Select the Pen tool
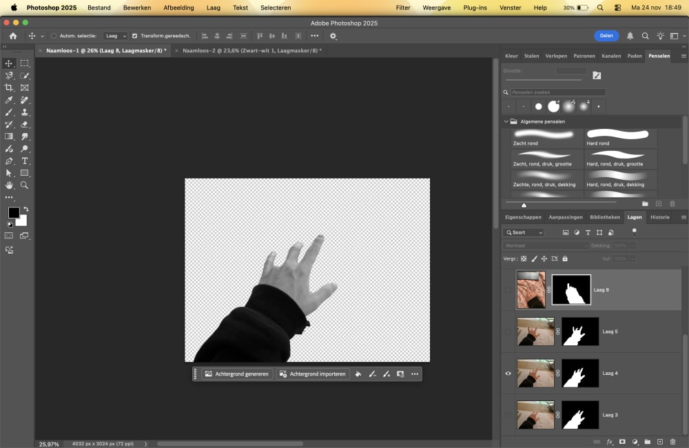Image resolution: width=689 pixels, height=448 pixels. [9, 161]
